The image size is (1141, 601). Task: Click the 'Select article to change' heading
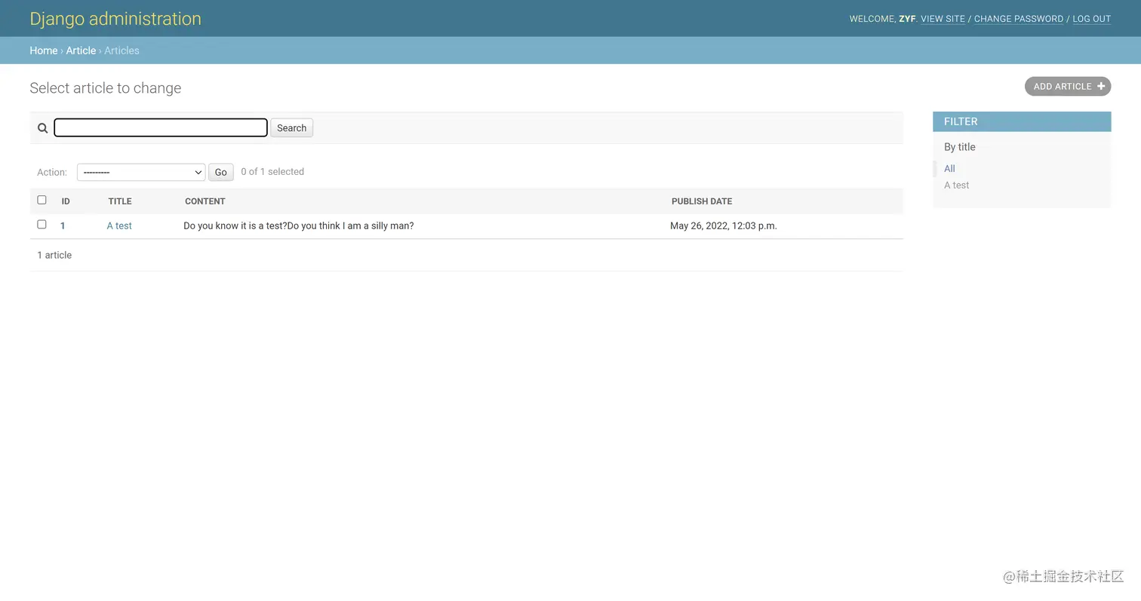106,88
